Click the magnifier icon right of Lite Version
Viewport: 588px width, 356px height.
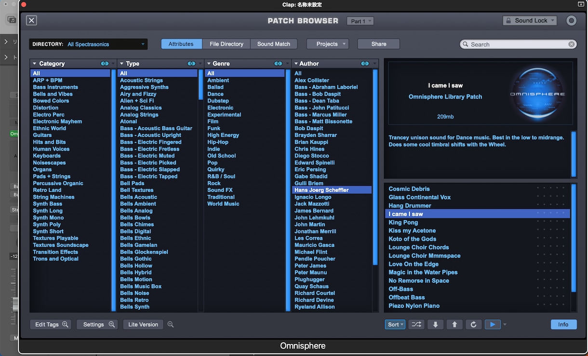coord(171,325)
